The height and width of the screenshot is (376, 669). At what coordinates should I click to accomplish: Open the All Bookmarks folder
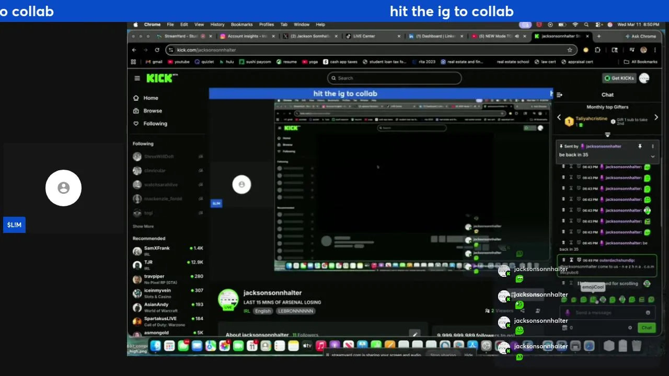641,62
